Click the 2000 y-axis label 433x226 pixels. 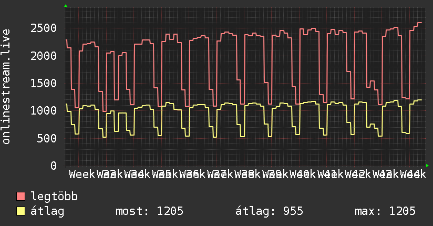[x=44, y=56]
